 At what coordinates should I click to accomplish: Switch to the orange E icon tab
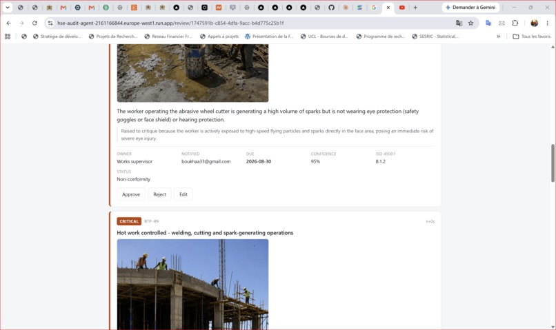[134, 8]
